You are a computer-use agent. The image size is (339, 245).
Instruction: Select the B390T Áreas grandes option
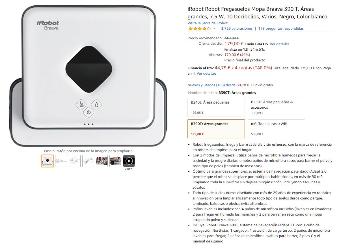click(x=216, y=129)
